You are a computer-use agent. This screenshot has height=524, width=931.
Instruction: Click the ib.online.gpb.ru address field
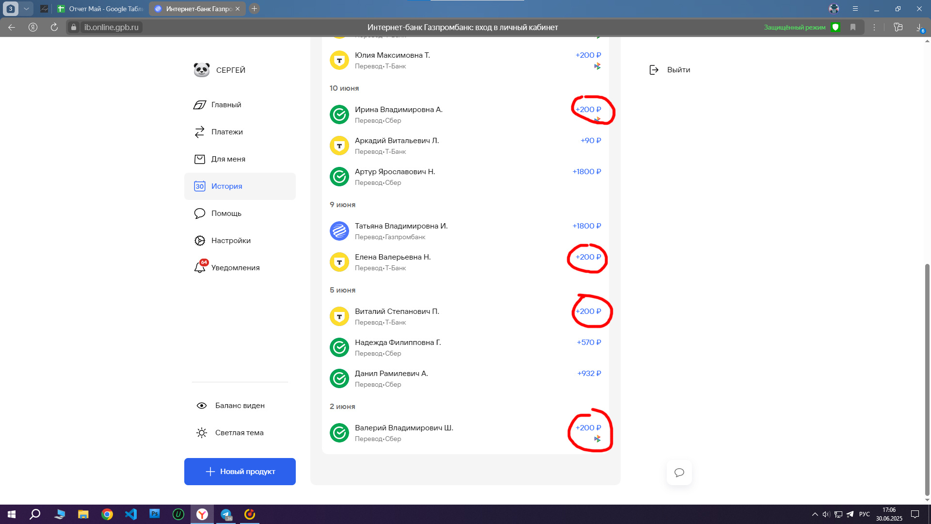coord(111,27)
